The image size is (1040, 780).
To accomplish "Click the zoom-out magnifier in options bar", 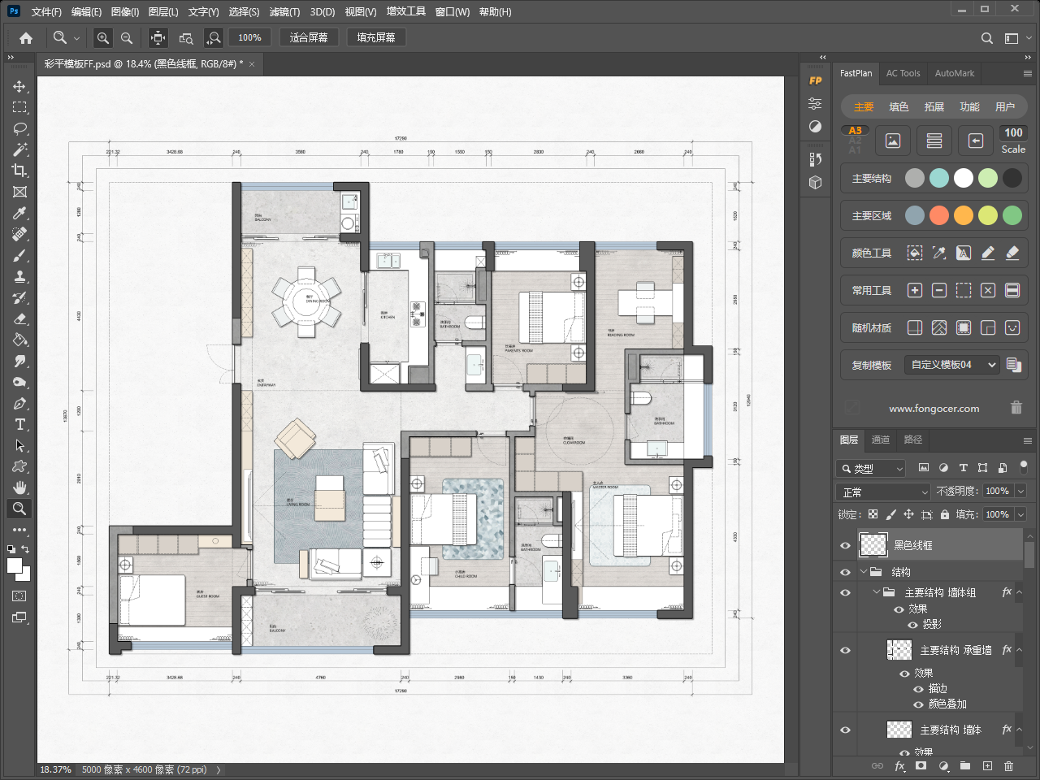I will 127,37.
